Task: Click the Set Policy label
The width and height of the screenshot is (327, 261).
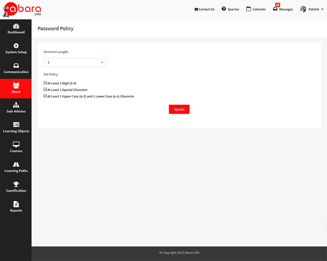Action: click(x=51, y=74)
